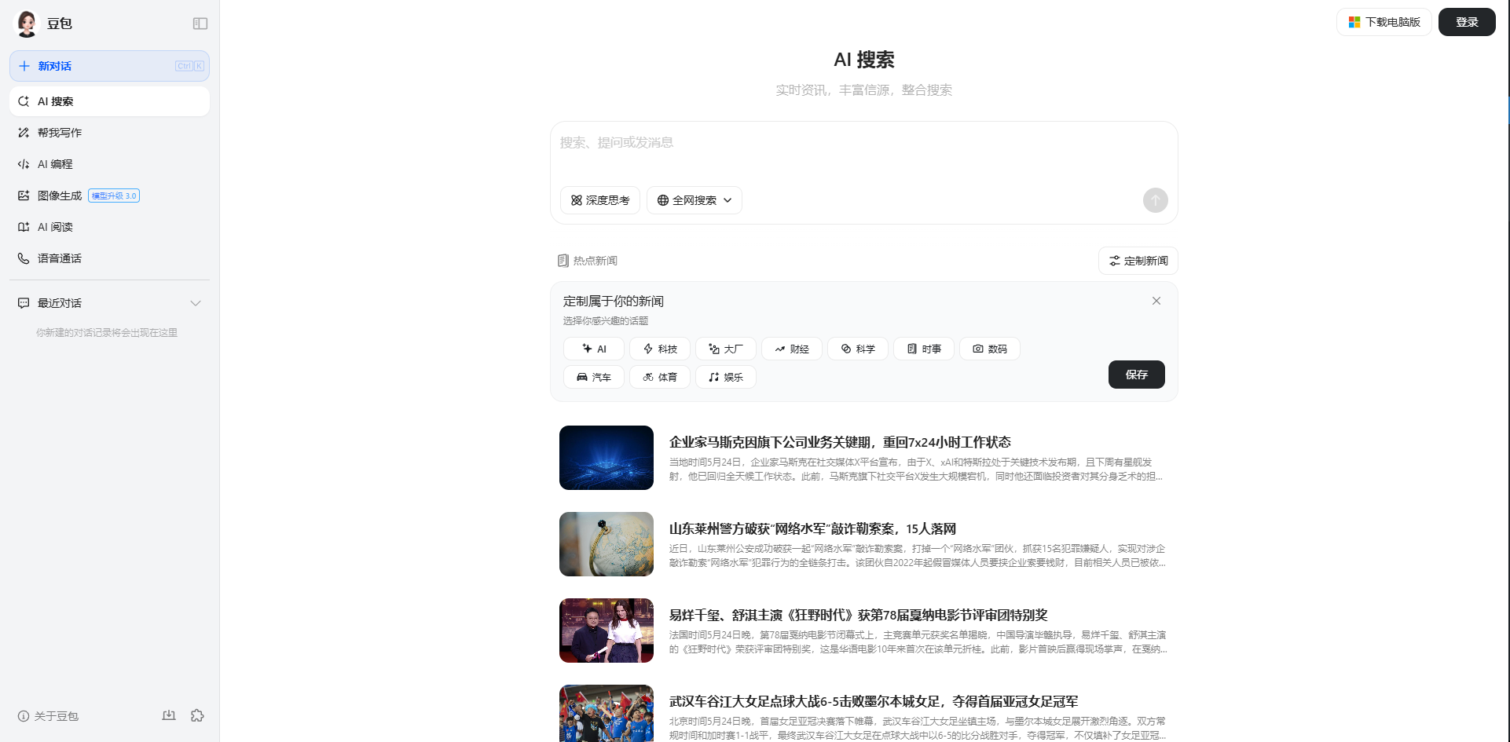
Task: Start a new chat with 新对话
Action: click(109, 66)
